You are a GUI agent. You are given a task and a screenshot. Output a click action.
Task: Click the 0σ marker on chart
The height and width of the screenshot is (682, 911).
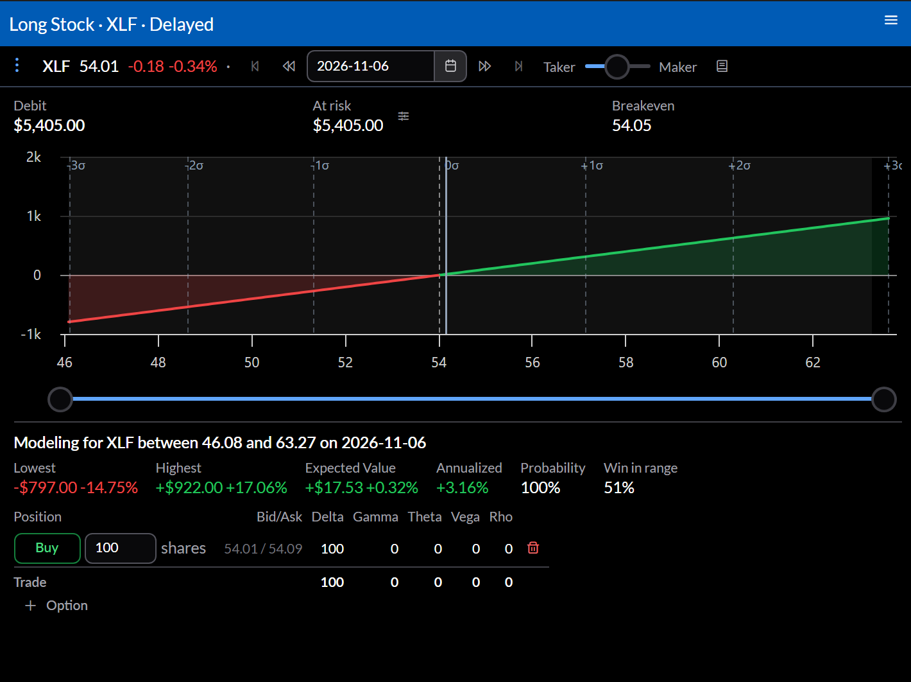[x=452, y=166]
